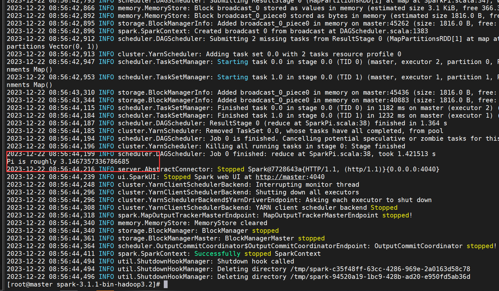
Task: Click the 'MapOutputTrackerMasterEndpoint stopped!' message
Action: [338, 215]
